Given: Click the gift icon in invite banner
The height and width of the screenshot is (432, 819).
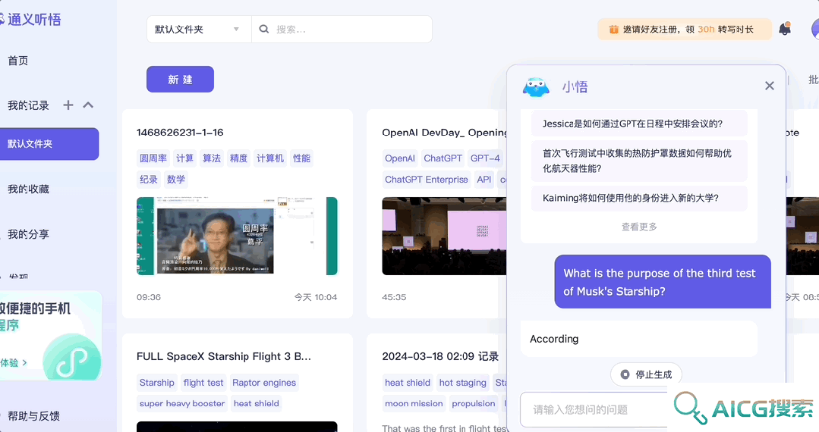Looking at the screenshot, I should 614,30.
